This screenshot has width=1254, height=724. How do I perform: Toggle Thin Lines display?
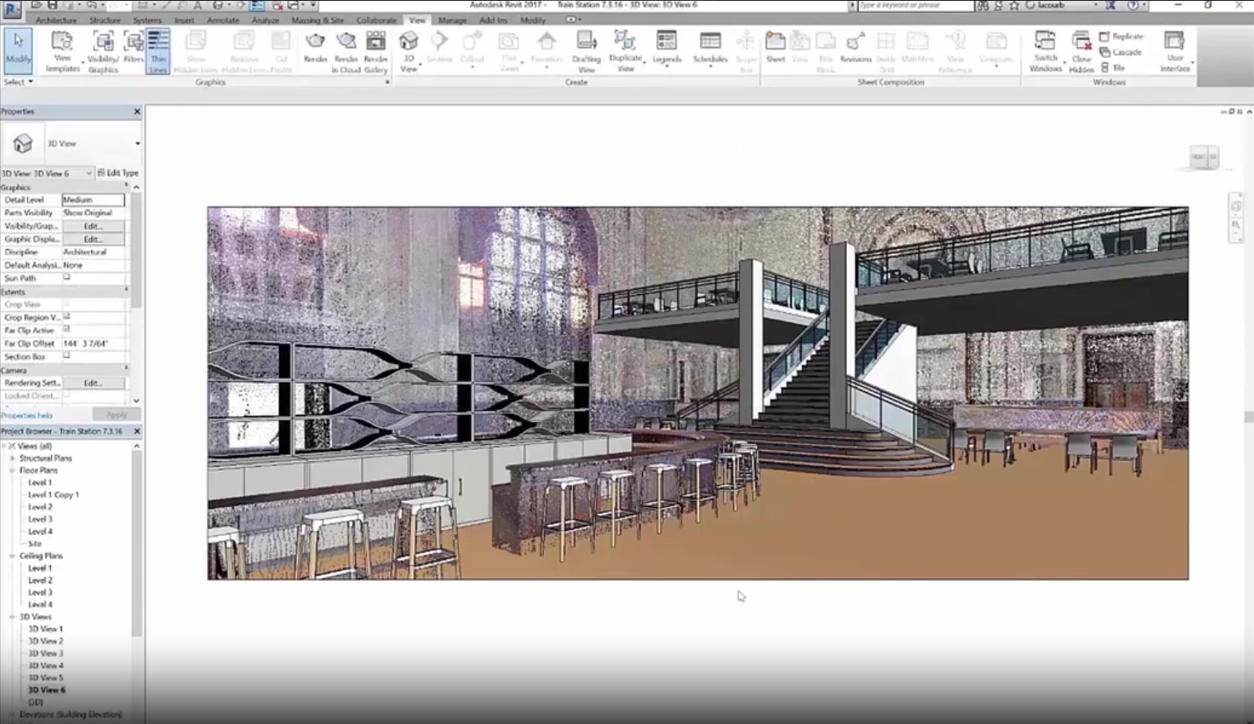158,49
